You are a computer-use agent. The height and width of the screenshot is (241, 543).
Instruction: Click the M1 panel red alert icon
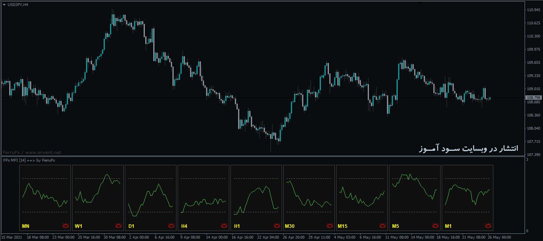coord(488,226)
